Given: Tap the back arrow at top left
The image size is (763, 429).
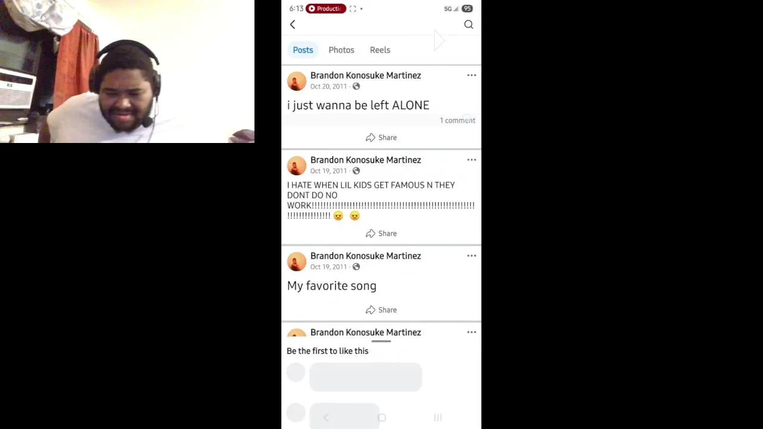Looking at the screenshot, I should coord(293,24).
